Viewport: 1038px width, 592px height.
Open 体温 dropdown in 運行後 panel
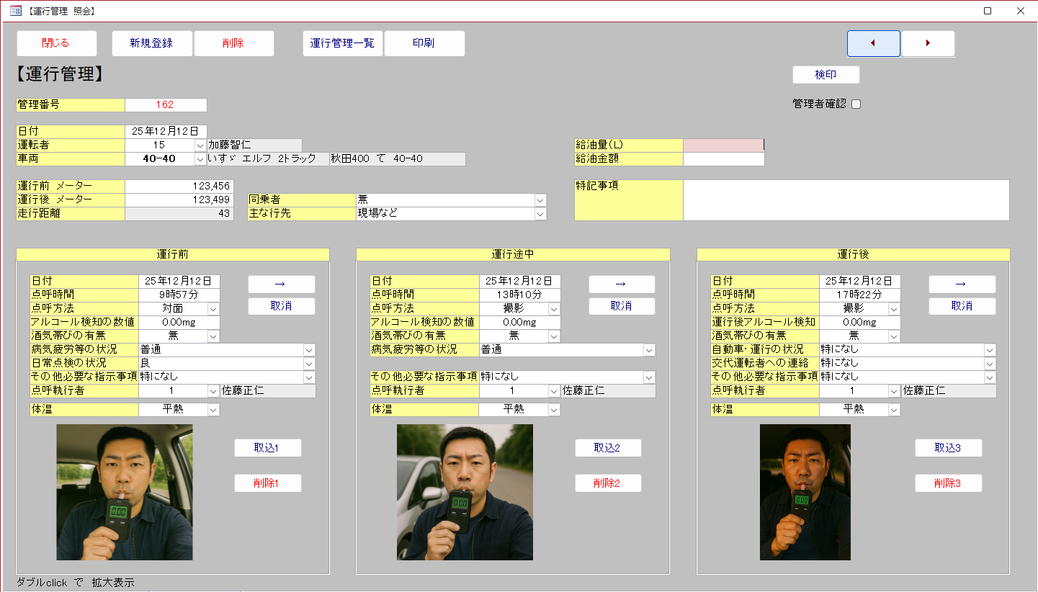[894, 410]
